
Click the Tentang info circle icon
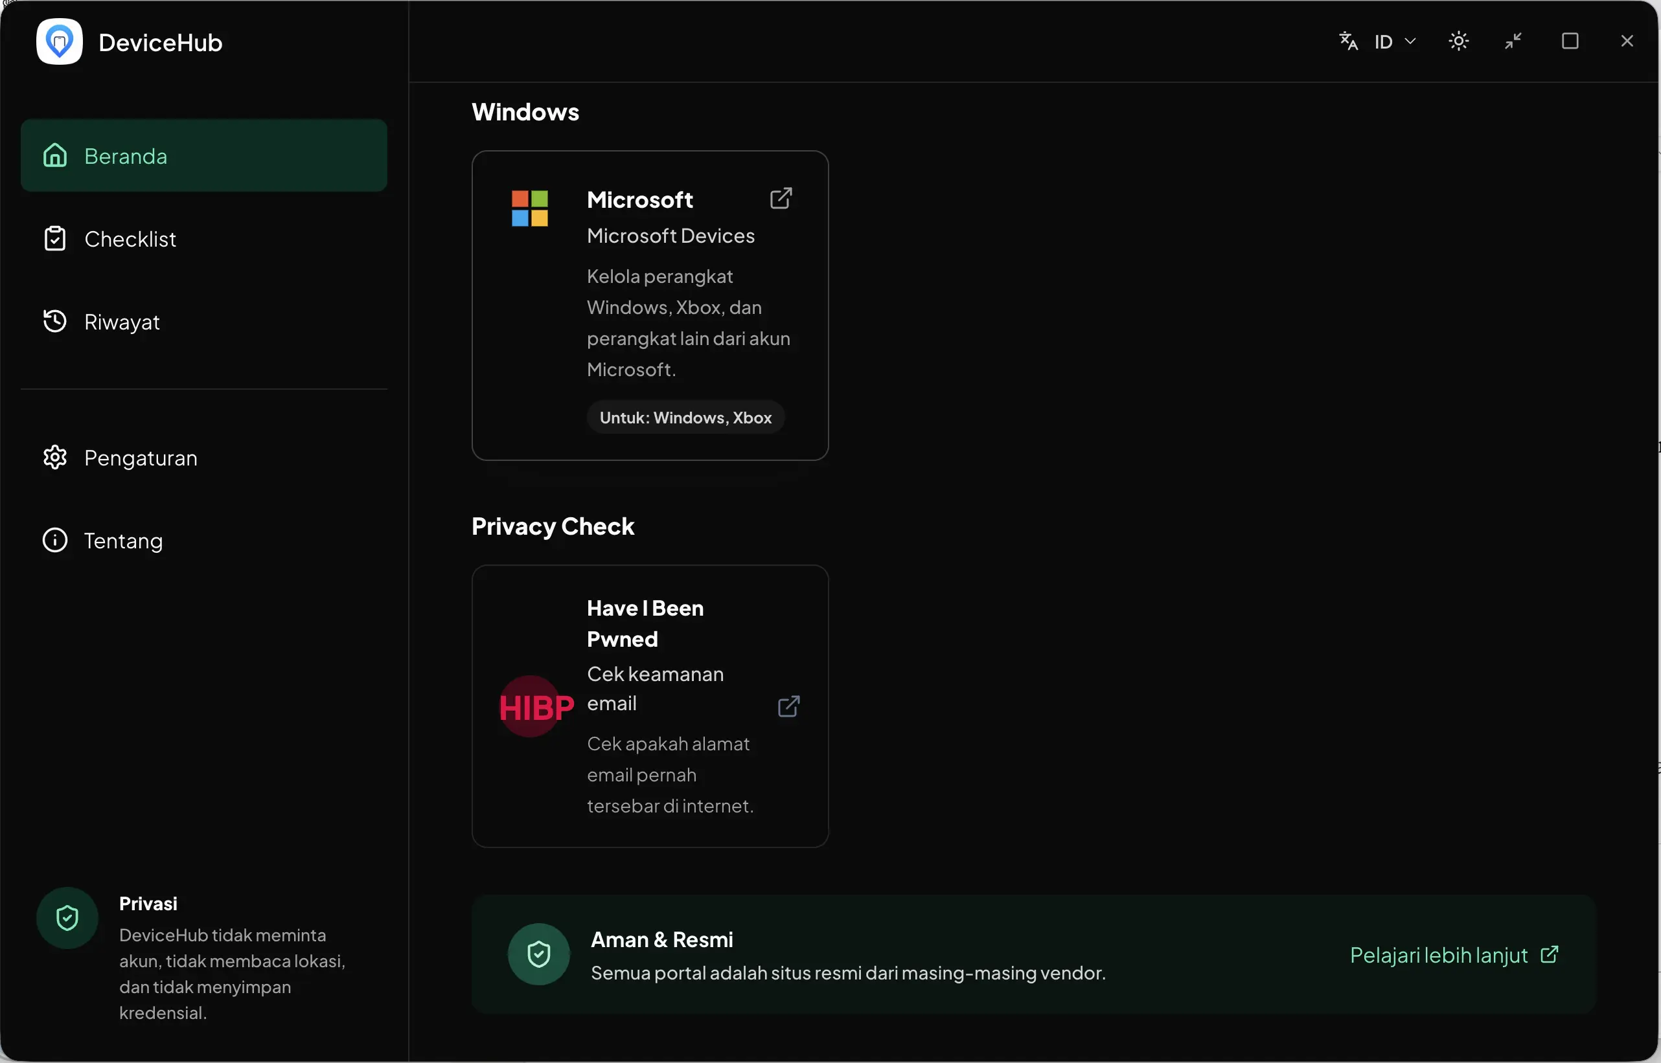pyautogui.click(x=55, y=541)
